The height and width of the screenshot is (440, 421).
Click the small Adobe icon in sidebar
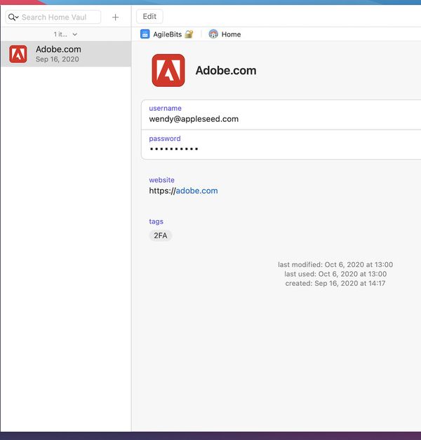coord(18,54)
